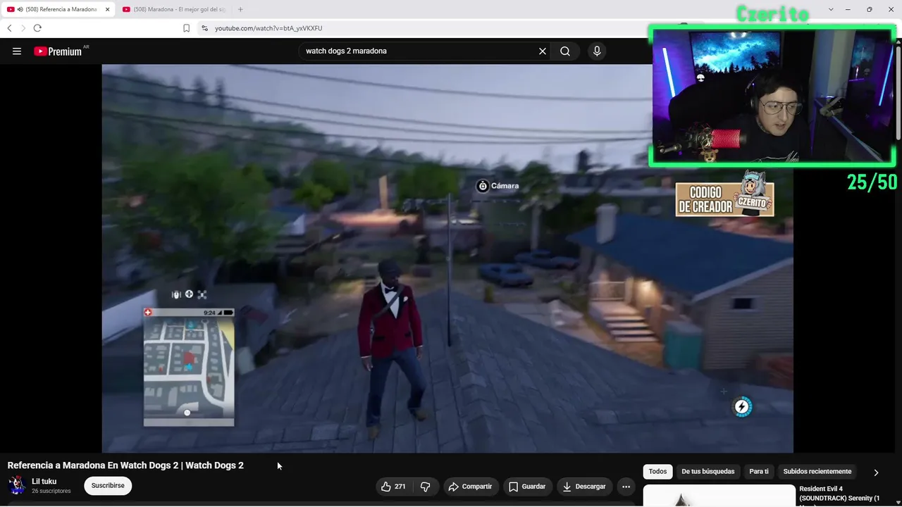
Task: Show more filter chips with right arrow
Action: click(876, 472)
